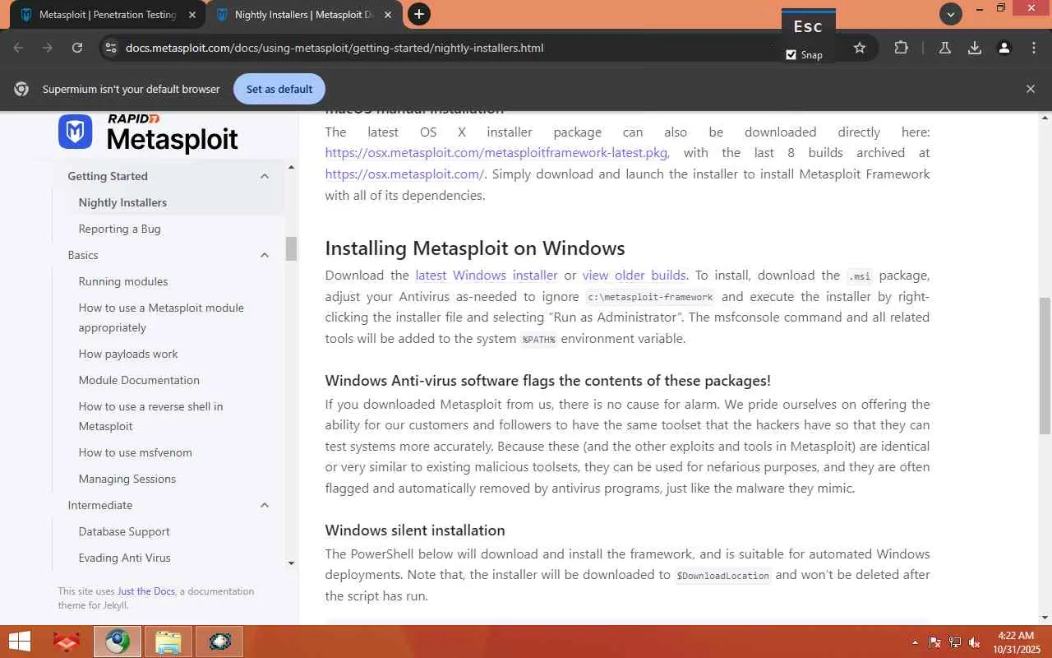The image size is (1052, 658).
Task: Open Reporting a Bug page
Action: pyautogui.click(x=119, y=229)
